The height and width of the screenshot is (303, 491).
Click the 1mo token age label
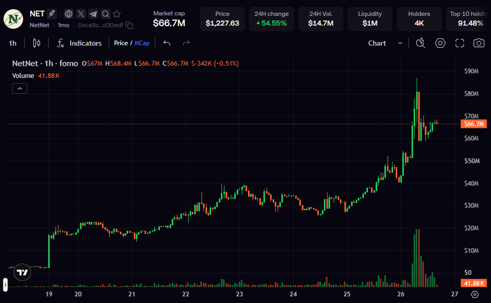click(x=64, y=25)
